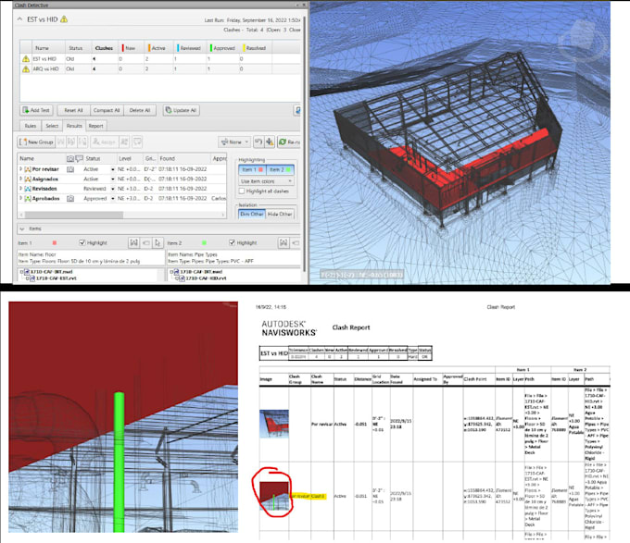Open the Use item colors dropdown
Screen dimensions: 630x543
(266, 181)
